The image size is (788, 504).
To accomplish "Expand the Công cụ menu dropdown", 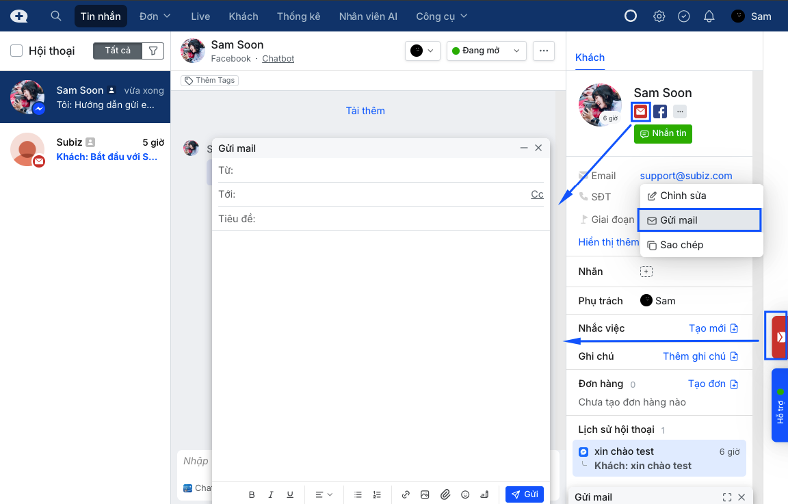I will click(442, 16).
